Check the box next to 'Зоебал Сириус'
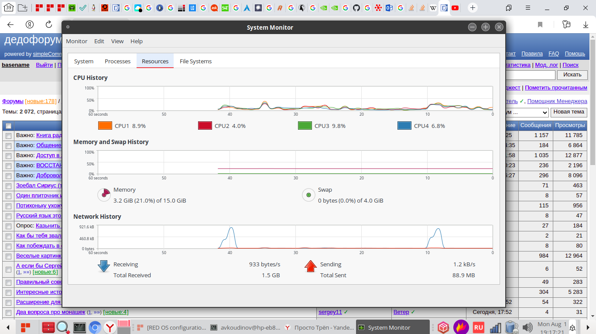This screenshot has height=334, width=596. click(8, 186)
